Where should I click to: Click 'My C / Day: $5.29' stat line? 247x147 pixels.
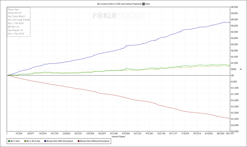(16, 34)
